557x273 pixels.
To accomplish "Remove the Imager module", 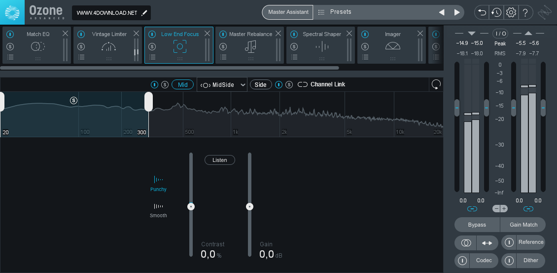I will [420, 34].
